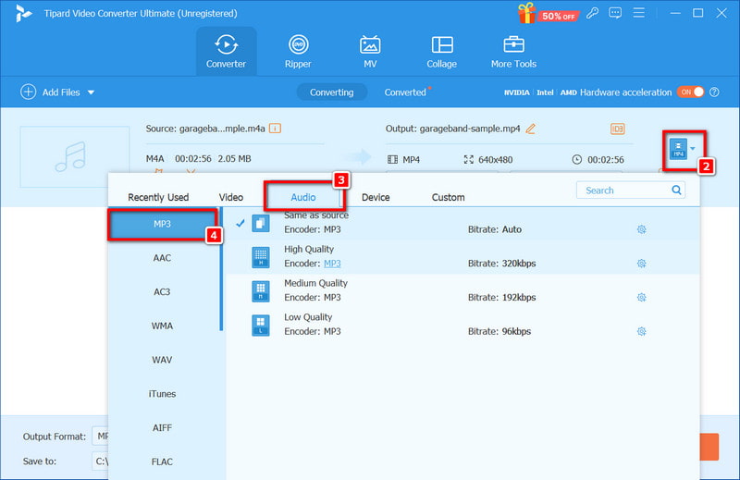This screenshot has height=480, width=740.
Task: Click the register key icon
Action: (592, 13)
